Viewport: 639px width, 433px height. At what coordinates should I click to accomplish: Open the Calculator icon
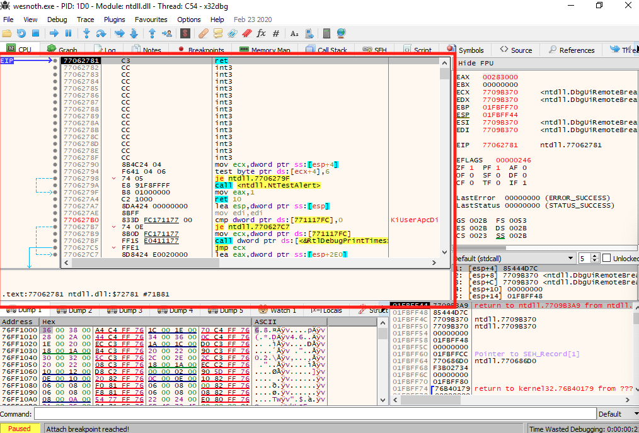[x=326, y=33]
